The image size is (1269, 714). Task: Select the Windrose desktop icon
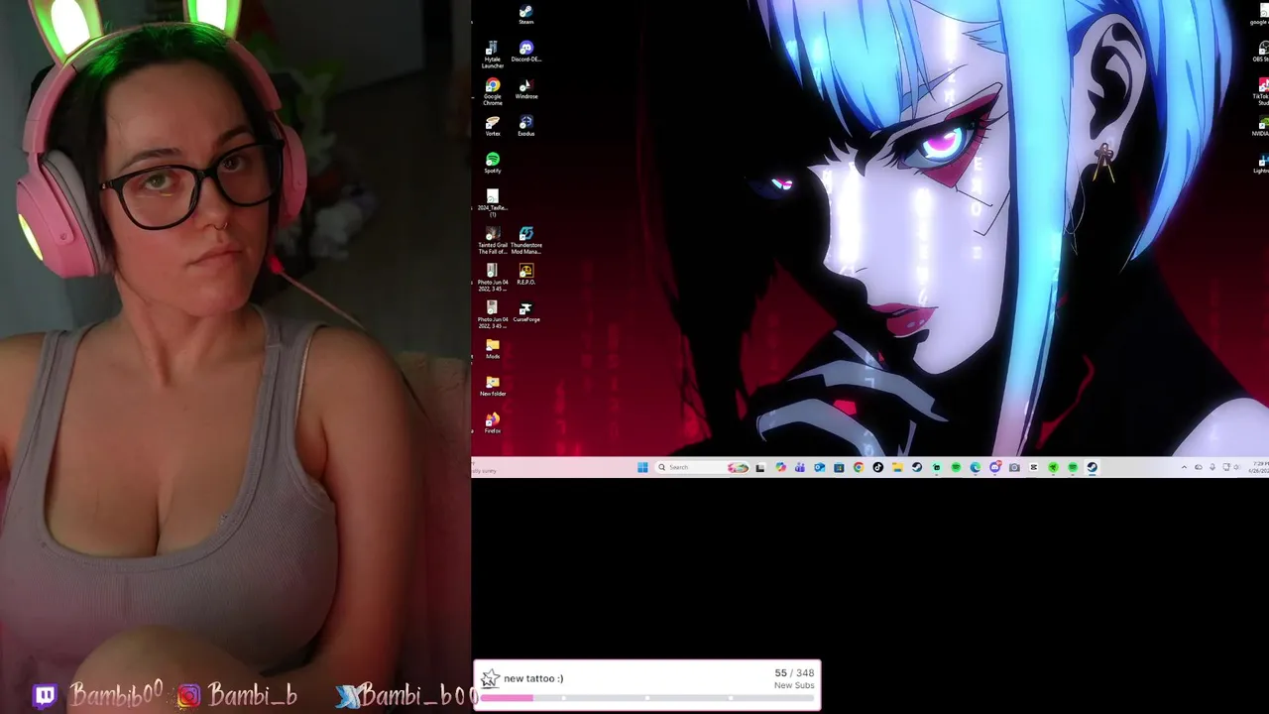525,89
